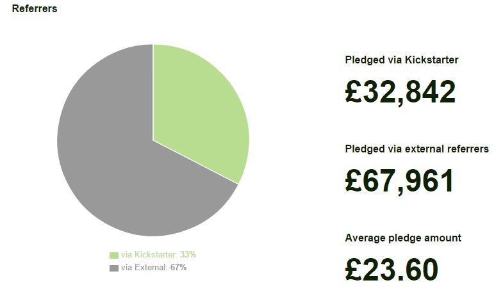Click the 33% value in the legend
Viewport: 503px width, 301px height.
tap(188, 255)
